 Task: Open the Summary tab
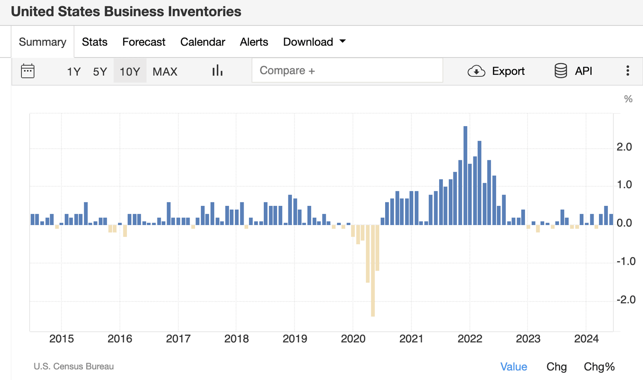click(42, 42)
